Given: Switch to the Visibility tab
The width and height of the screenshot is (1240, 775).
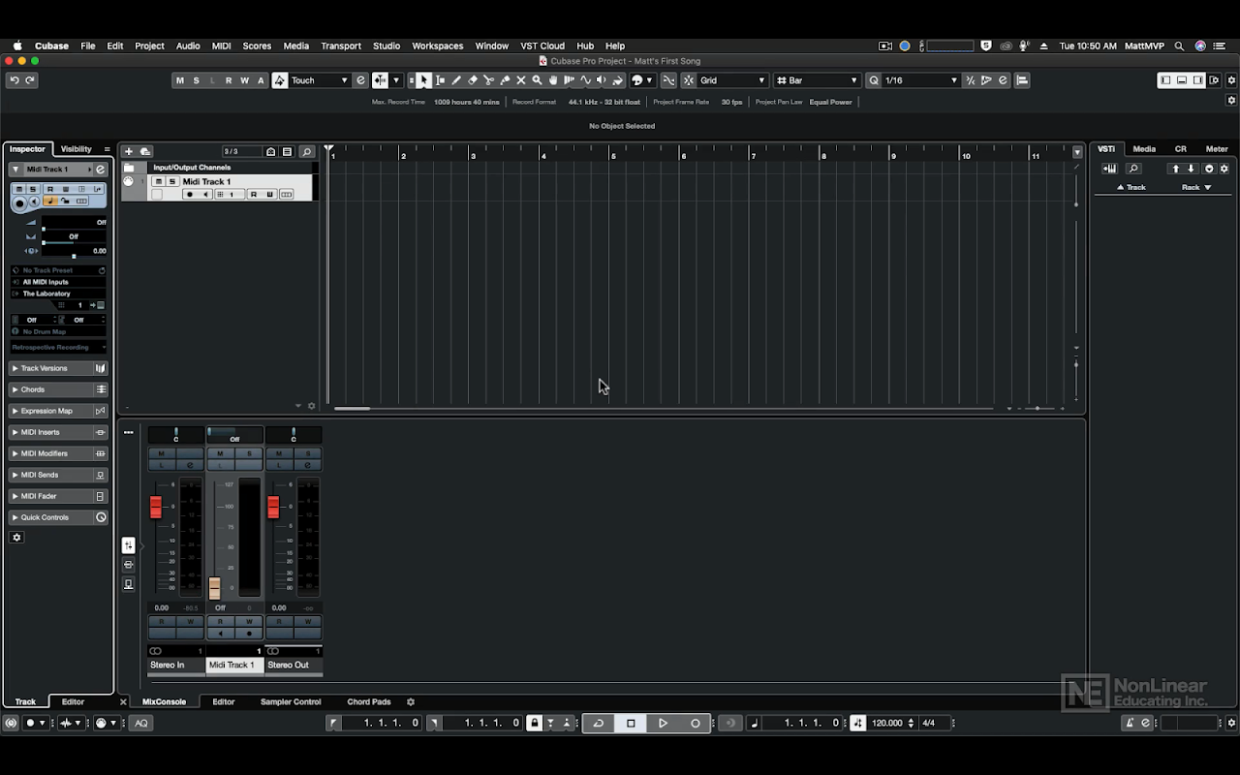Looking at the screenshot, I should click(76, 149).
